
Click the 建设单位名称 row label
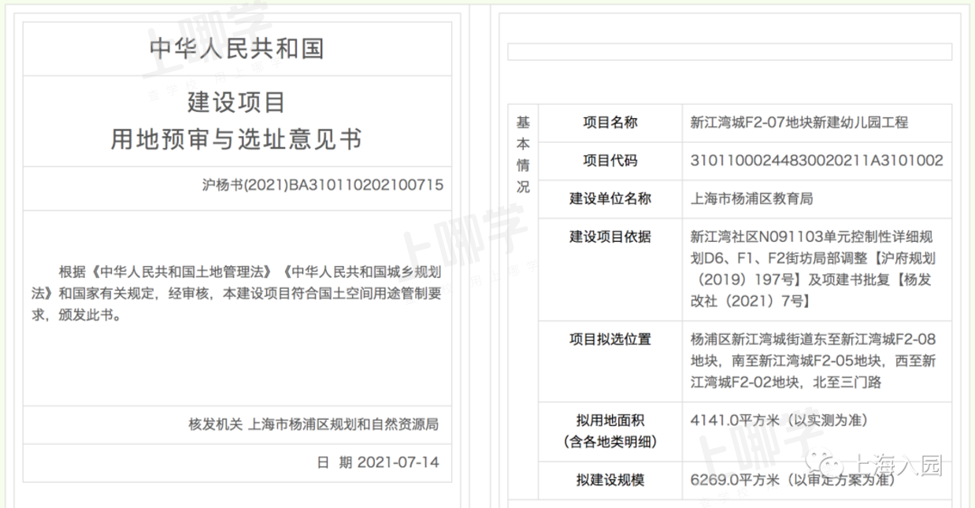[610, 198]
